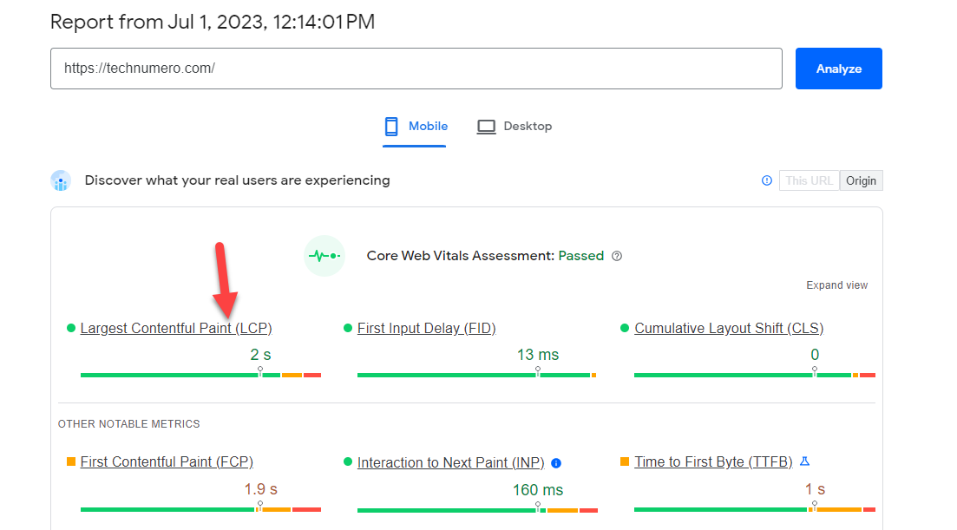Click the mobile phone icon
Viewport: 957px width, 530px height.
point(391,127)
